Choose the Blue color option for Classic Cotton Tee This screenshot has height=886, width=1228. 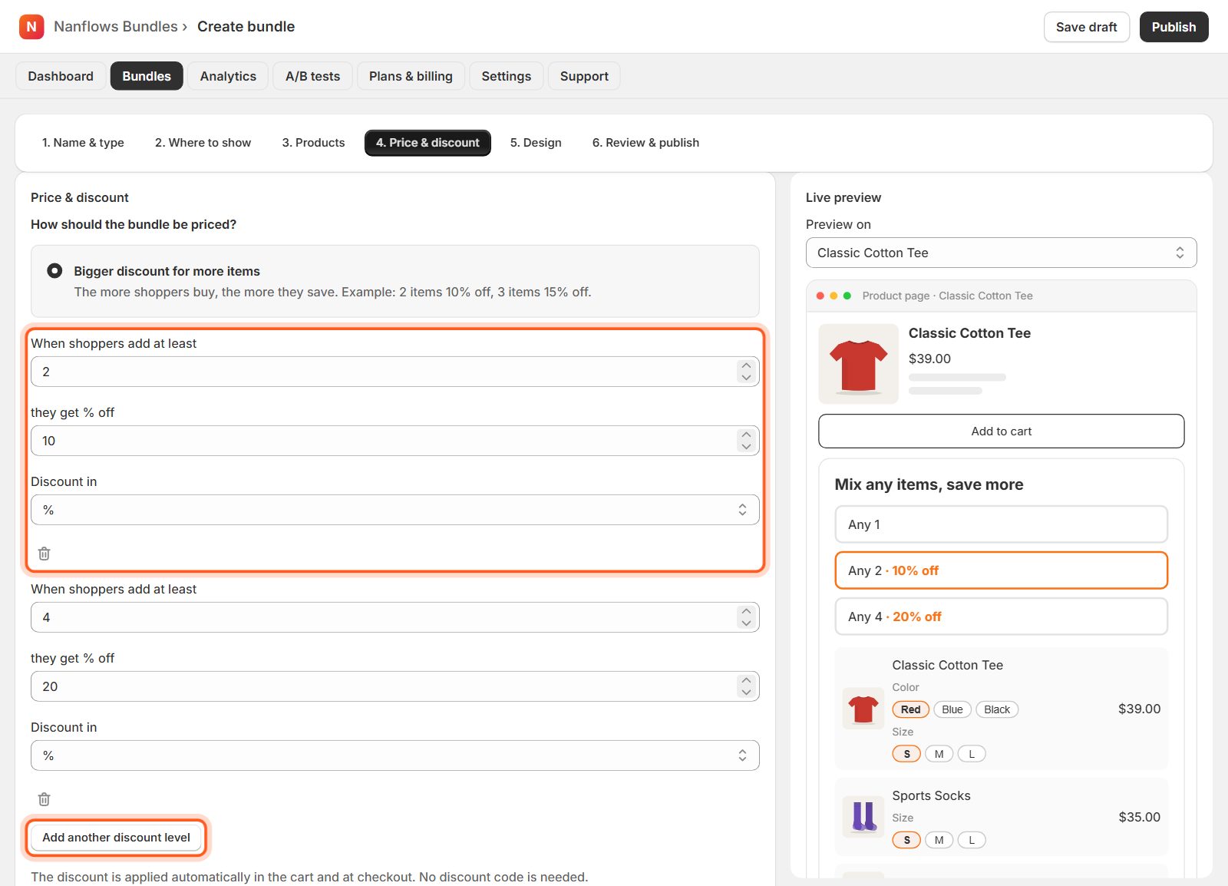click(x=952, y=709)
